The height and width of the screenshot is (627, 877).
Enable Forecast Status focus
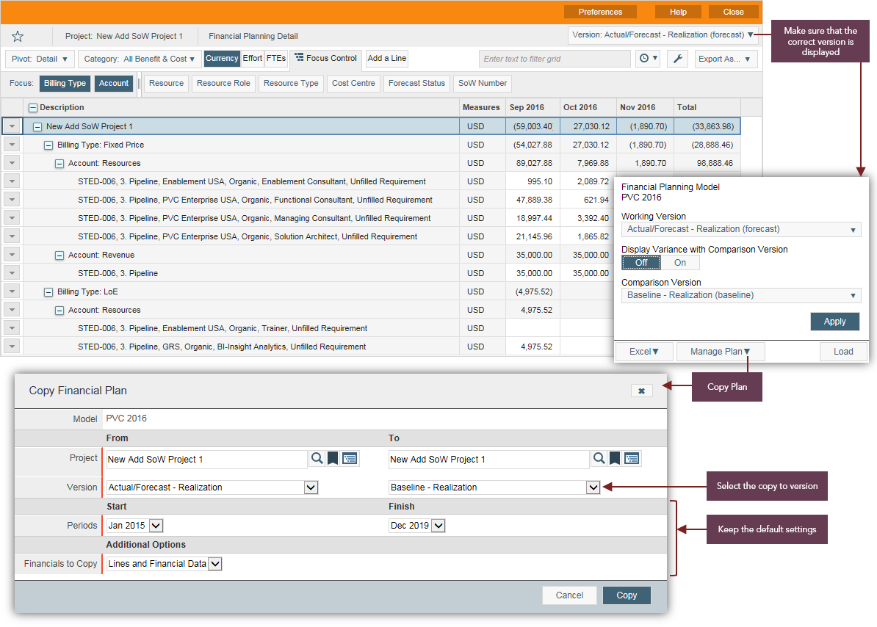[416, 83]
